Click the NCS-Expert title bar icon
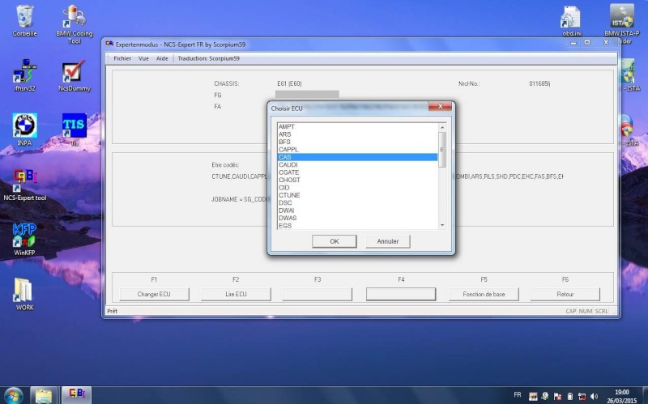 tap(109, 44)
